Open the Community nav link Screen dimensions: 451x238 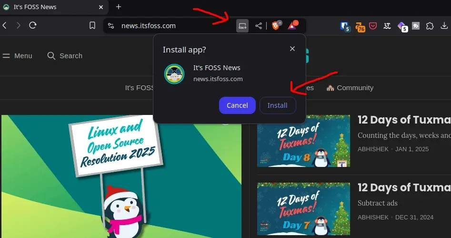[350, 88]
